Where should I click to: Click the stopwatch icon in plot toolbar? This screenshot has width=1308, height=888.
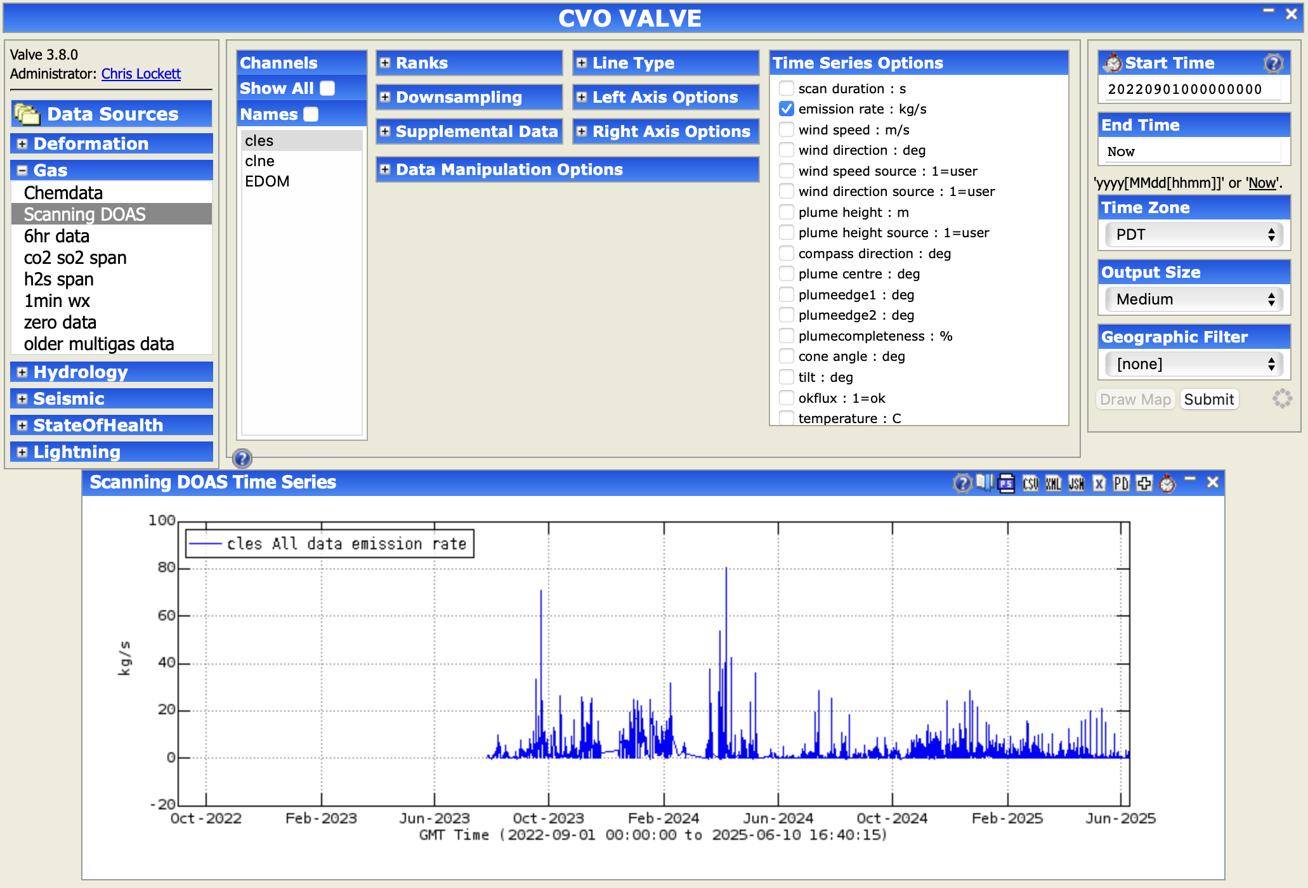tap(1167, 484)
